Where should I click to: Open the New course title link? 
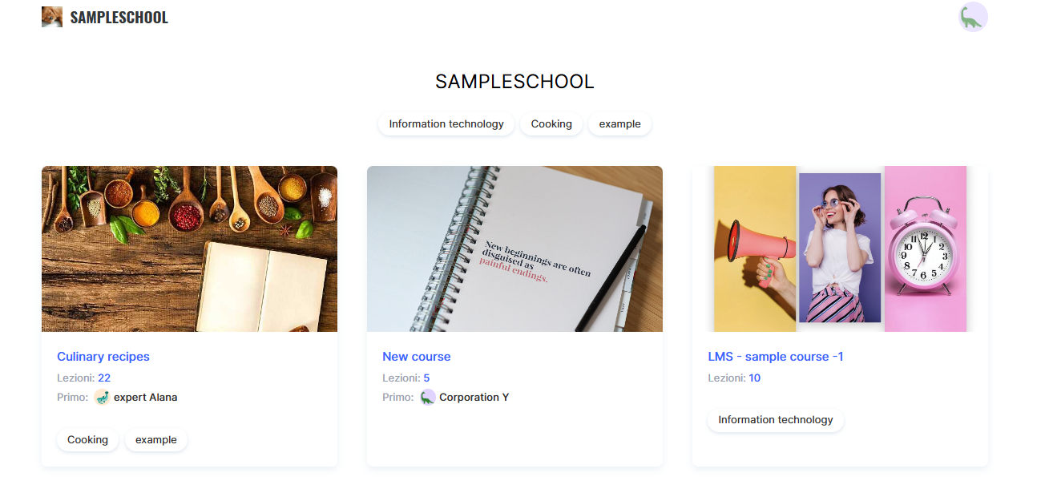click(x=417, y=357)
